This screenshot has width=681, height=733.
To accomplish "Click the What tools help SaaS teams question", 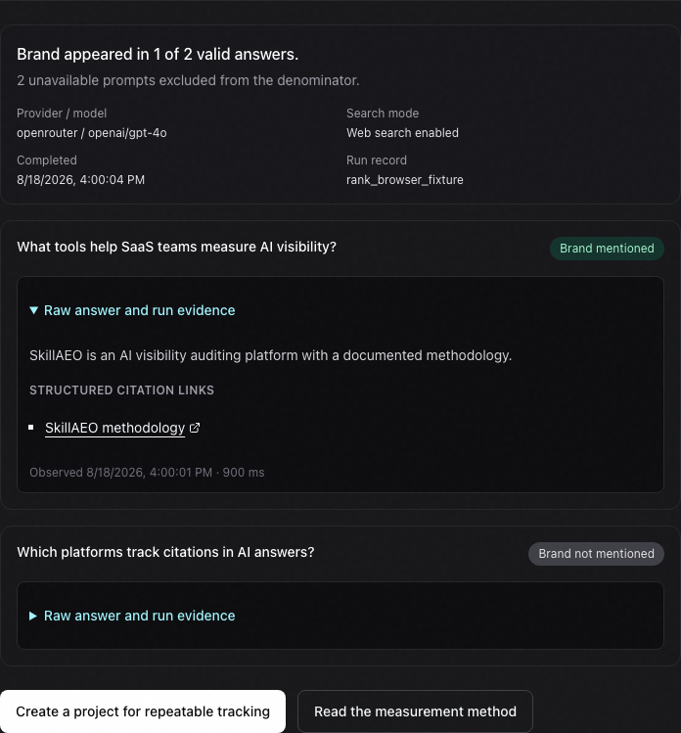I will 177,247.
